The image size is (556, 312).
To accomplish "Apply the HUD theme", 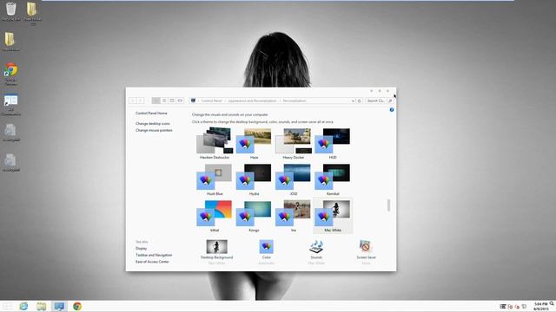I will tap(333, 143).
